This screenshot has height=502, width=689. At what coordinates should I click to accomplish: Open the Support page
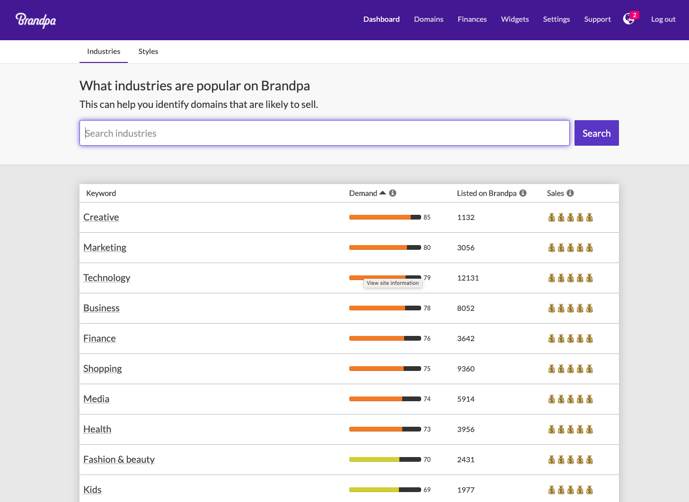point(598,19)
